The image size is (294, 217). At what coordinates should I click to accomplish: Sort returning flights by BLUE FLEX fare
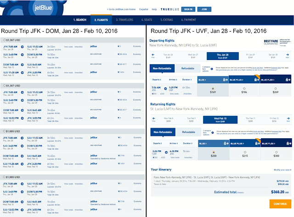269,144
